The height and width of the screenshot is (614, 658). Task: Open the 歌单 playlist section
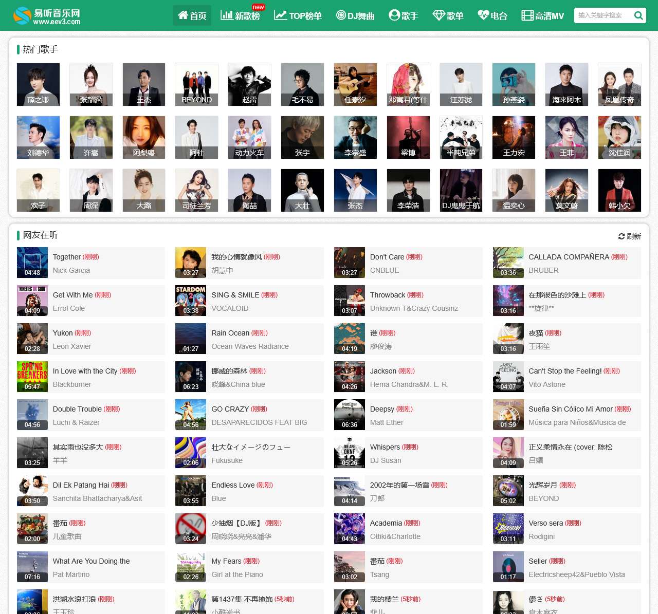[x=448, y=16]
